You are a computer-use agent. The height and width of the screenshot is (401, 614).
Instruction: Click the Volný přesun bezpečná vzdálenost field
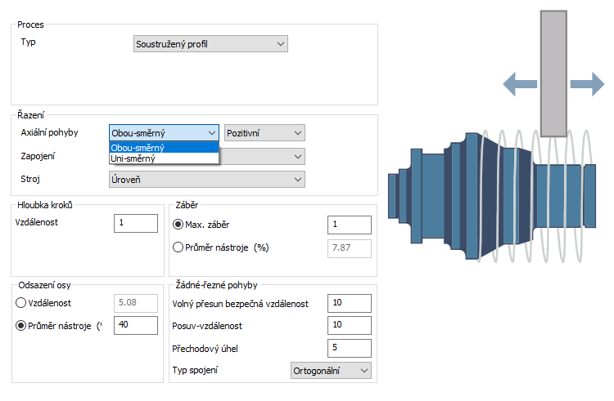pos(350,303)
